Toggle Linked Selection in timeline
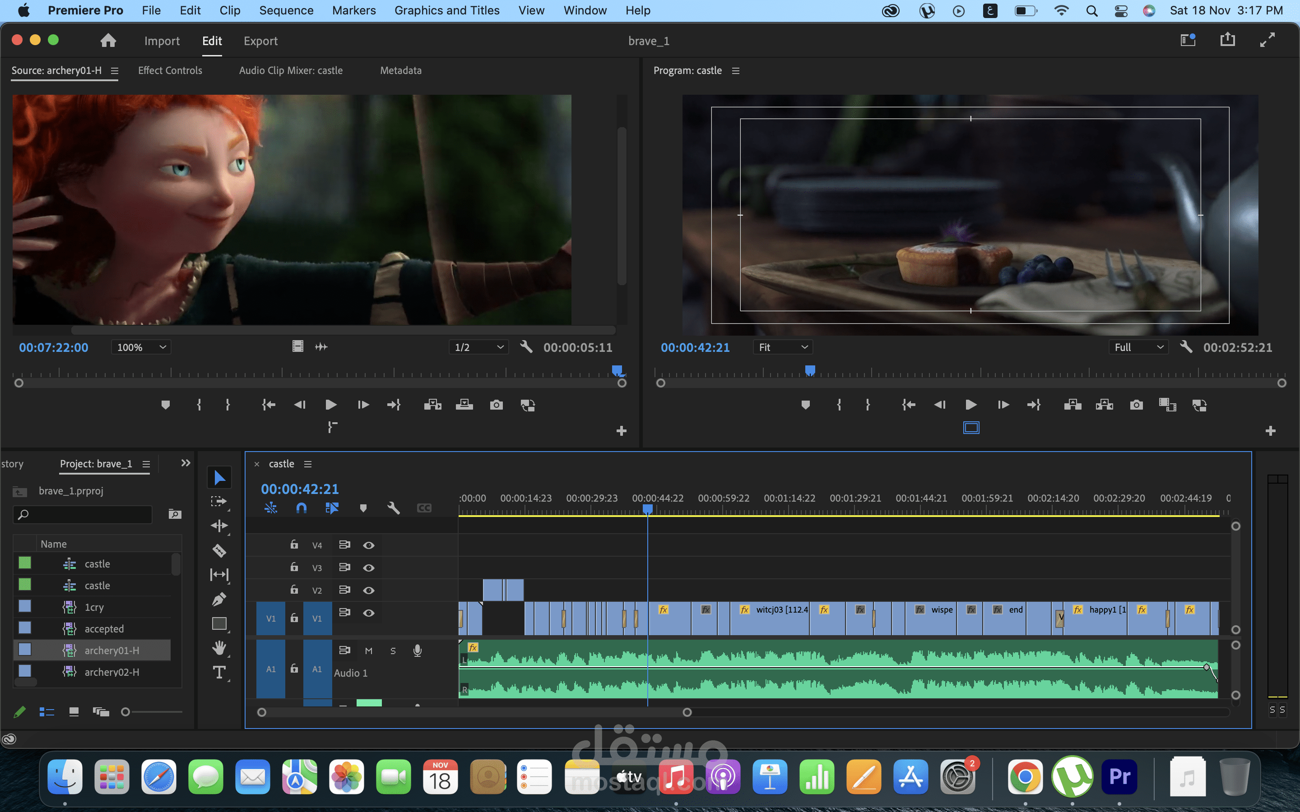This screenshot has height=812, width=1300. (x=332, y=508)
